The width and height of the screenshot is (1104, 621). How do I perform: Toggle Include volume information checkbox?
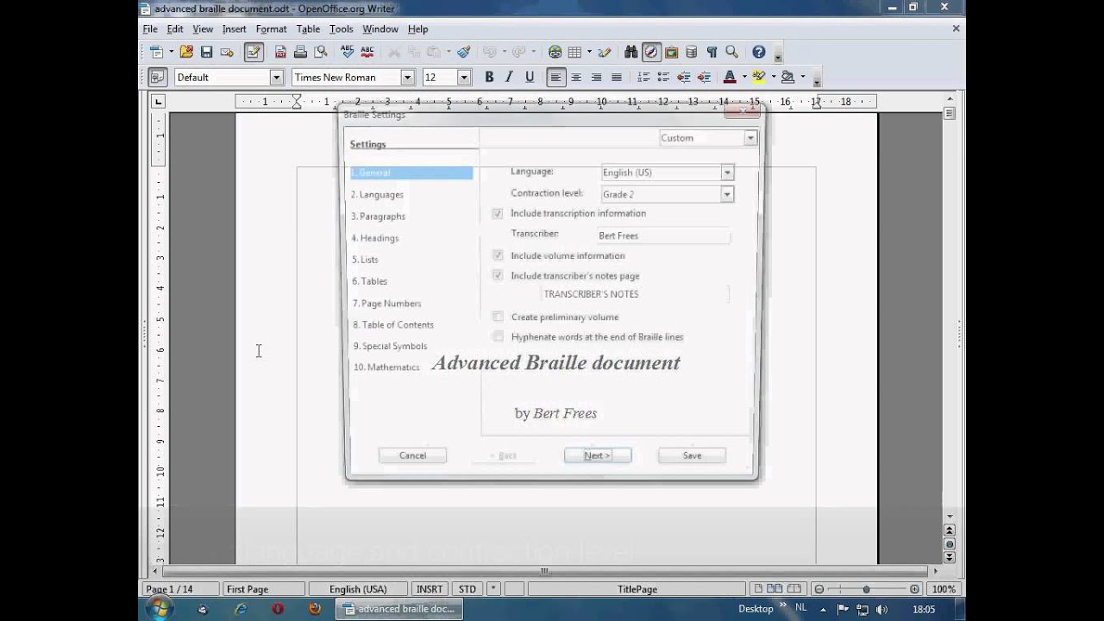[x=498, y=255]
